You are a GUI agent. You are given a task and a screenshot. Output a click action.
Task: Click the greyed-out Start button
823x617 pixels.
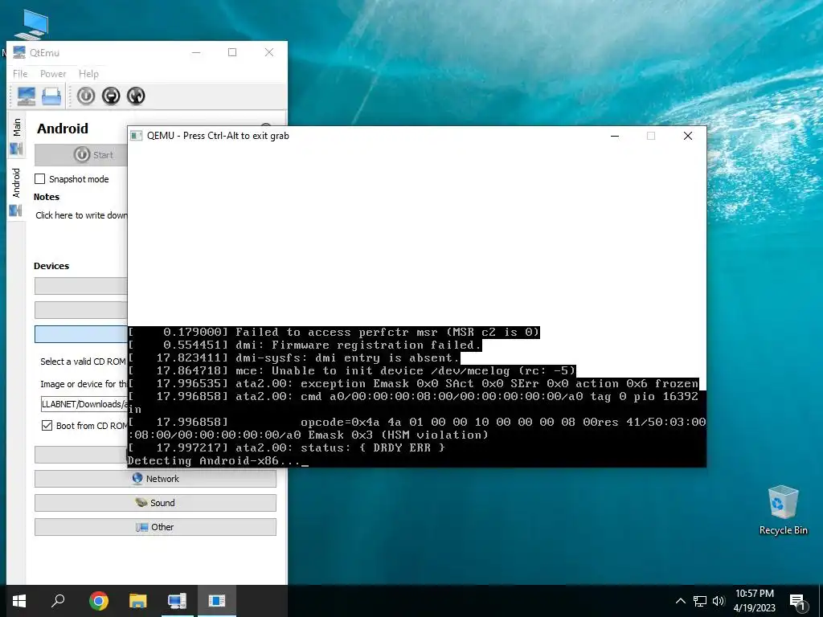click(81, 155)
